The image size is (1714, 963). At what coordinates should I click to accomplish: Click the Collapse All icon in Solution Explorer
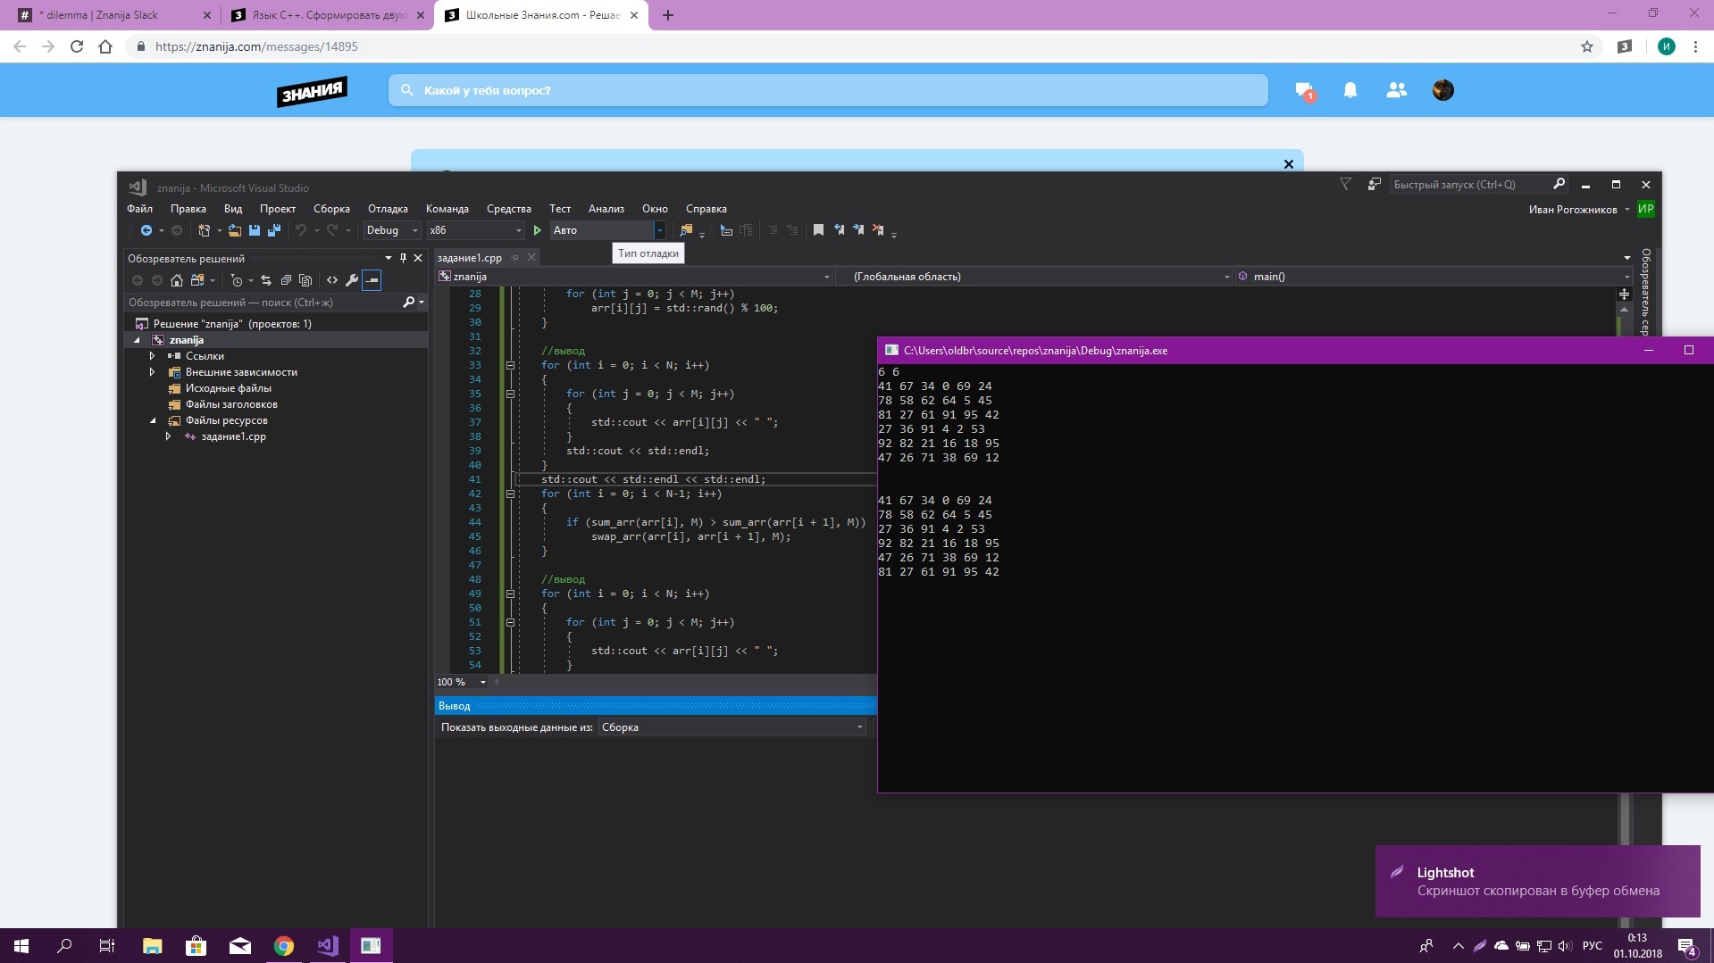286,280
